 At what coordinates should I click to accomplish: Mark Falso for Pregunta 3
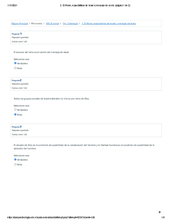click(x=15, y=164)
